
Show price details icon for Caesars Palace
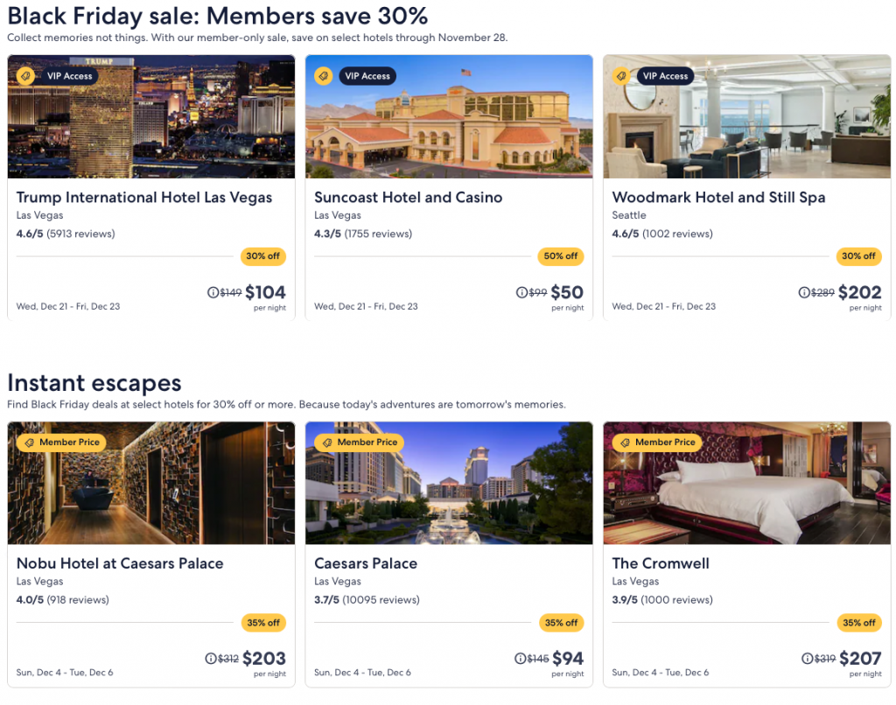pyautogui.click(x=521, y=659)
